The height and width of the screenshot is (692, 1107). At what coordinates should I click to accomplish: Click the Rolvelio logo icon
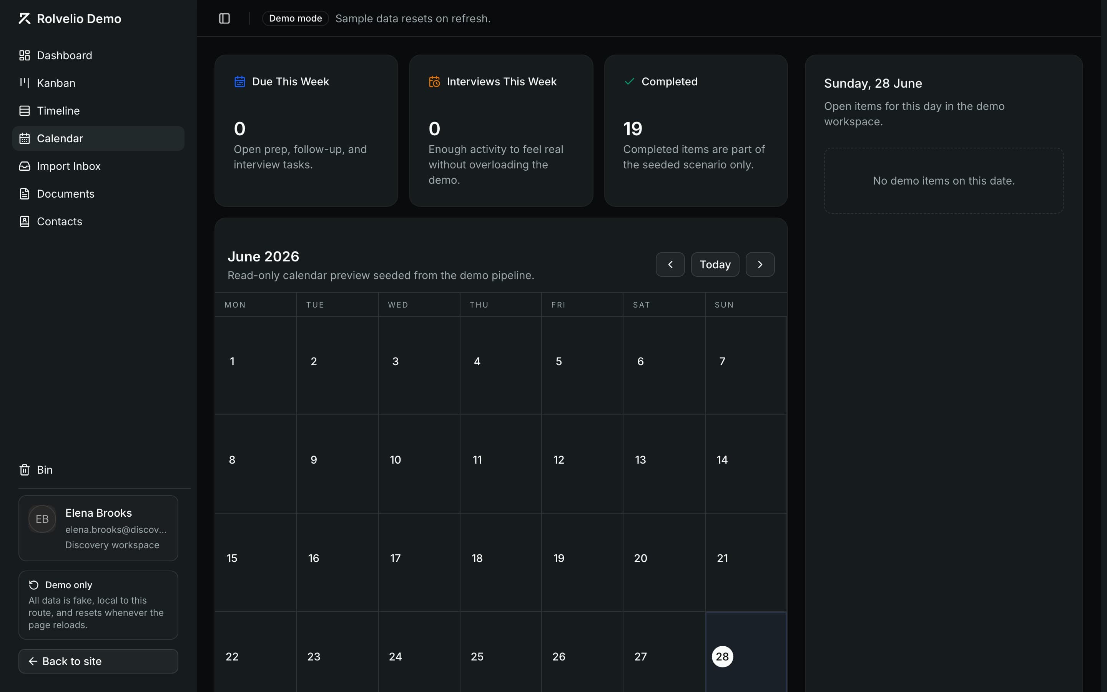[x=24, y=18]
